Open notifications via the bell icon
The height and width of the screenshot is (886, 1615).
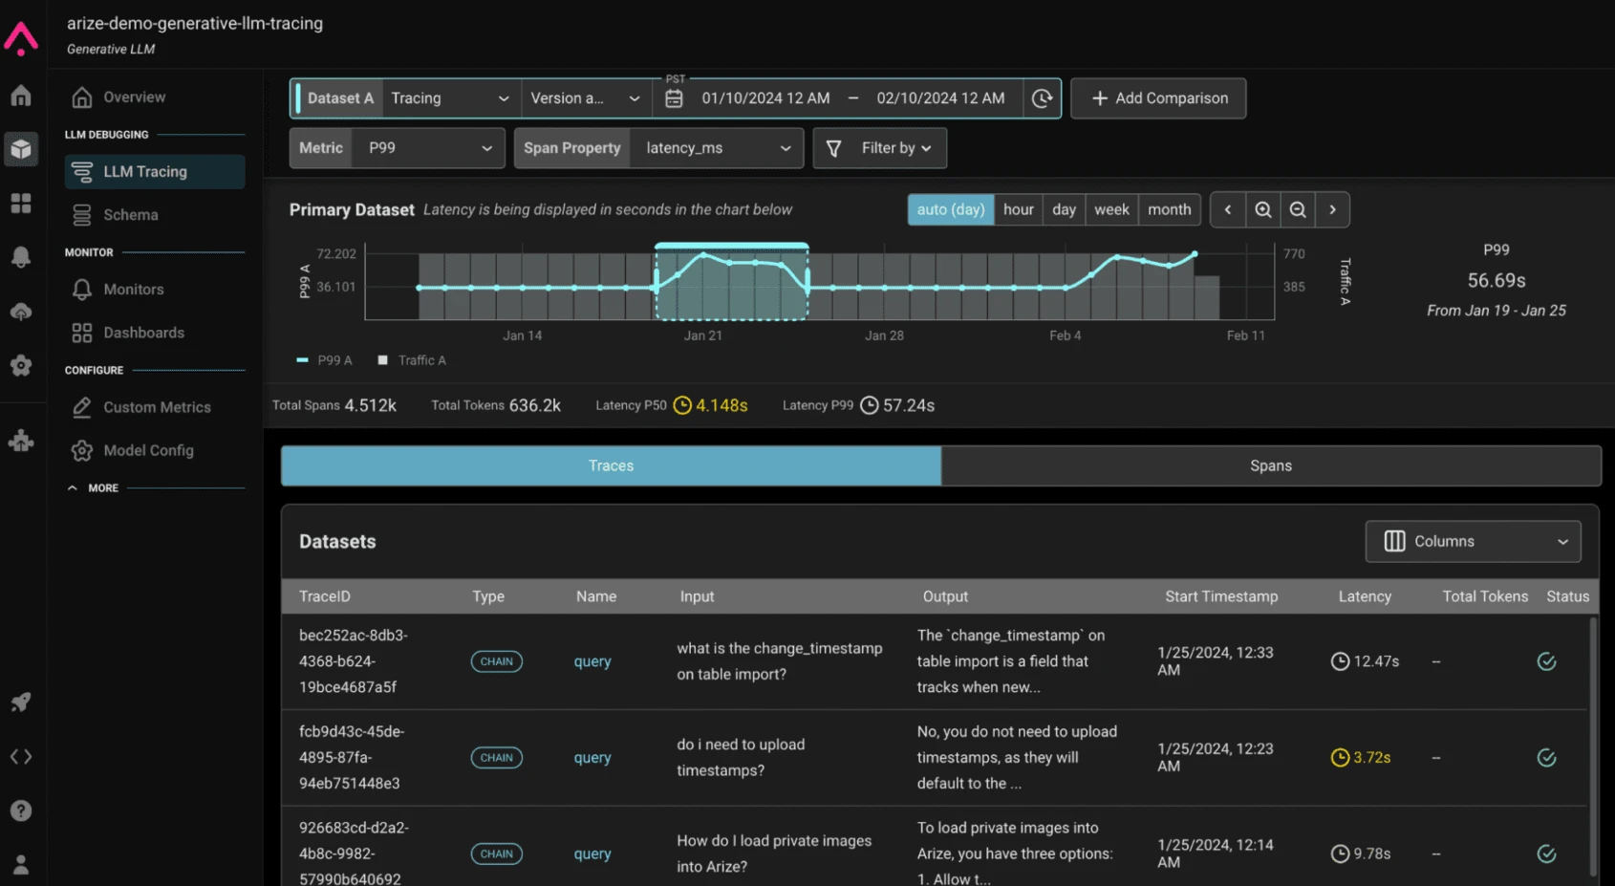click(x=21, y=256)
